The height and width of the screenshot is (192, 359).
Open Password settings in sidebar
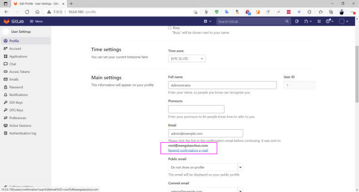[x=25, y=87]
